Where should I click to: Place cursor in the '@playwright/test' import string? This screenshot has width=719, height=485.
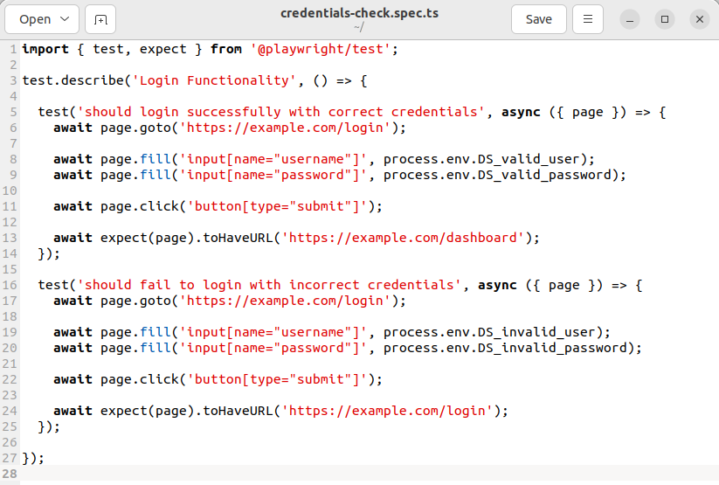[x=321, y=49]
